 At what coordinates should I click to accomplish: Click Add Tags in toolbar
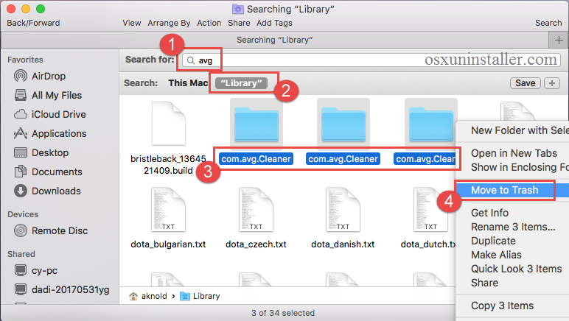pyautogui.click(x=274, y=23)
